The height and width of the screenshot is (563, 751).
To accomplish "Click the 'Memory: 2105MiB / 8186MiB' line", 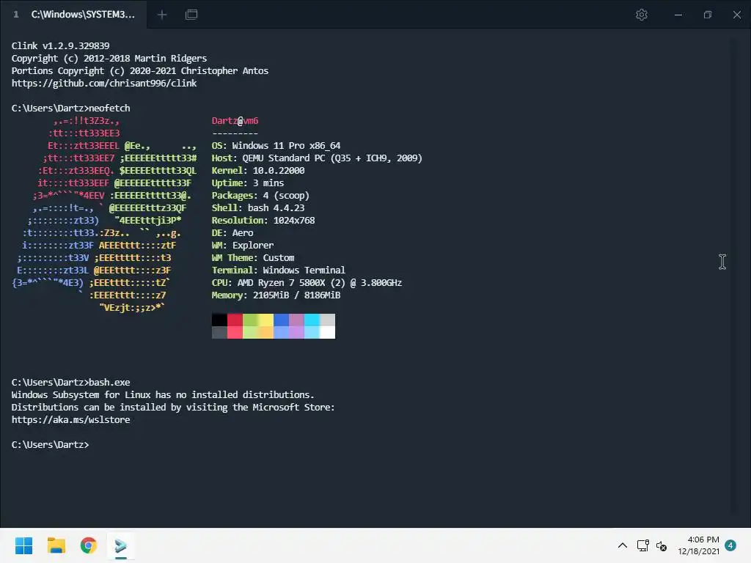I will tap(276, 295).
